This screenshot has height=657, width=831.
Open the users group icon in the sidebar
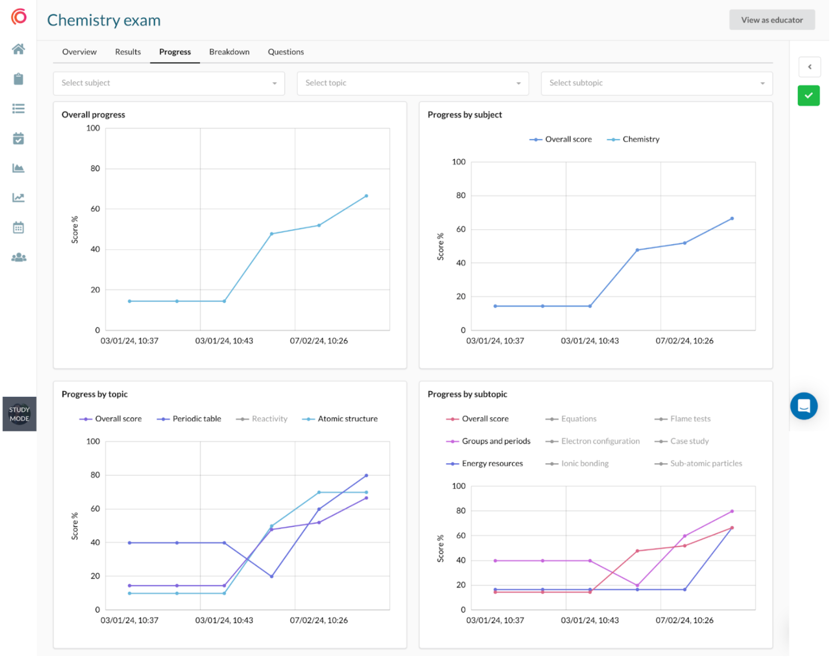tap(19, 258)
